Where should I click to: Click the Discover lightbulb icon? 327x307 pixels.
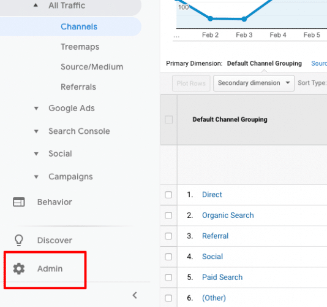click(19, 240)
